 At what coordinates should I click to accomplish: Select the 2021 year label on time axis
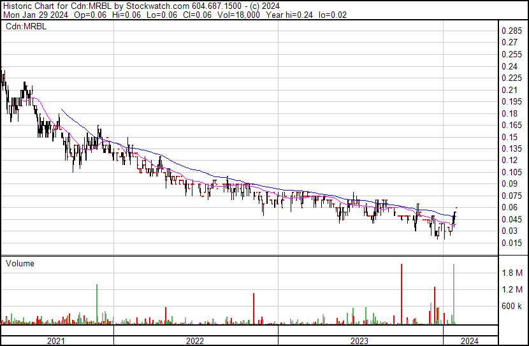click(57, 341)
